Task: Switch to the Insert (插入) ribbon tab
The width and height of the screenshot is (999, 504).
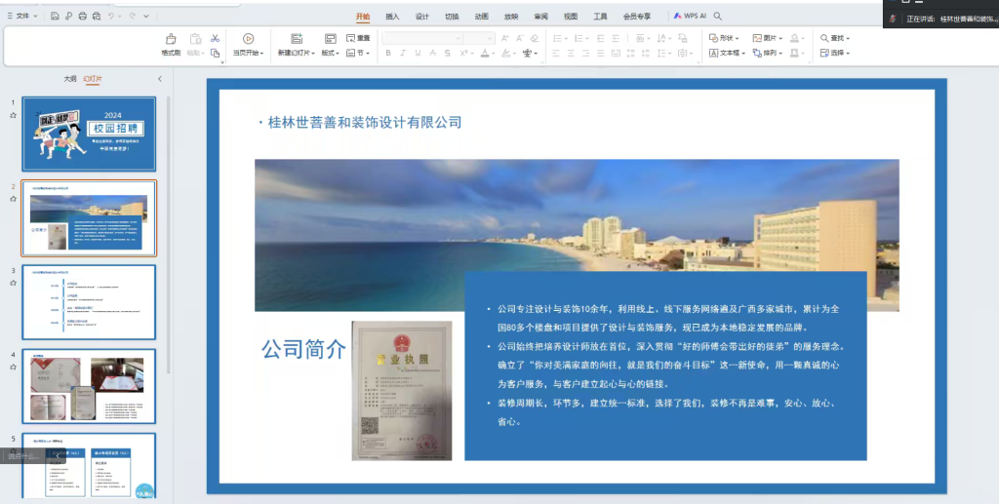Action: click(392, 17)
